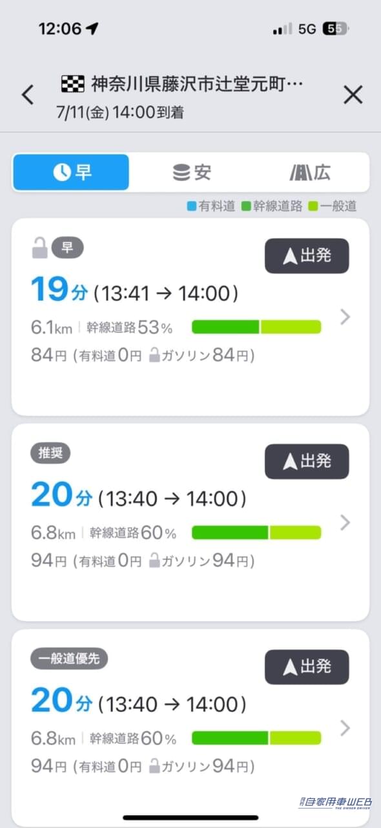This screenshot has height=828, width=381.
Task: Tap the 7/11(金) 14:00到着 arrival time
Action: click(x=119, y=113)
